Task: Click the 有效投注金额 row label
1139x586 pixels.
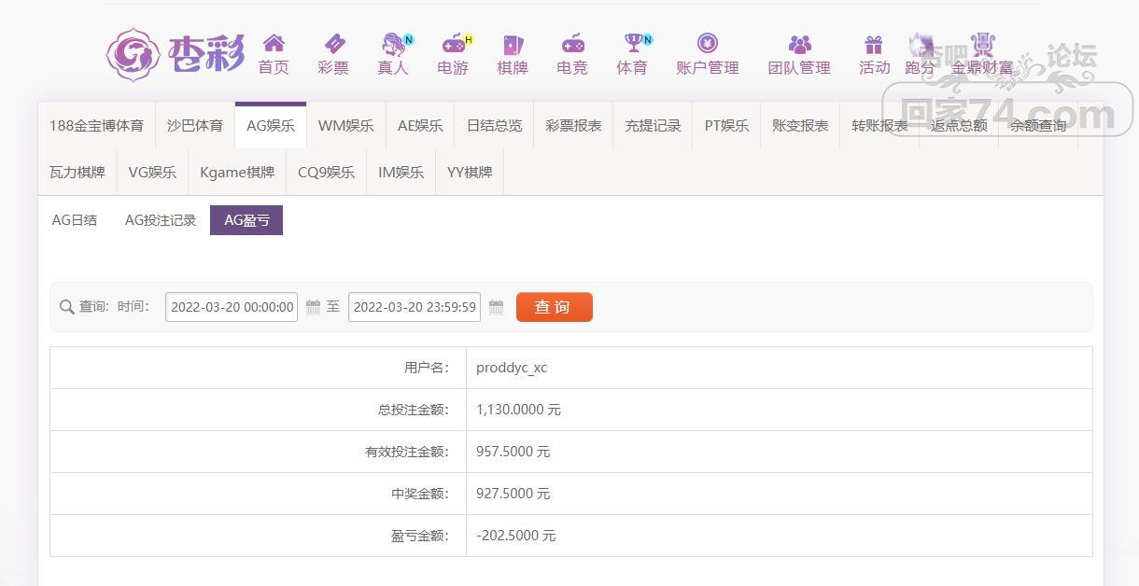Action: pos(407,452)
